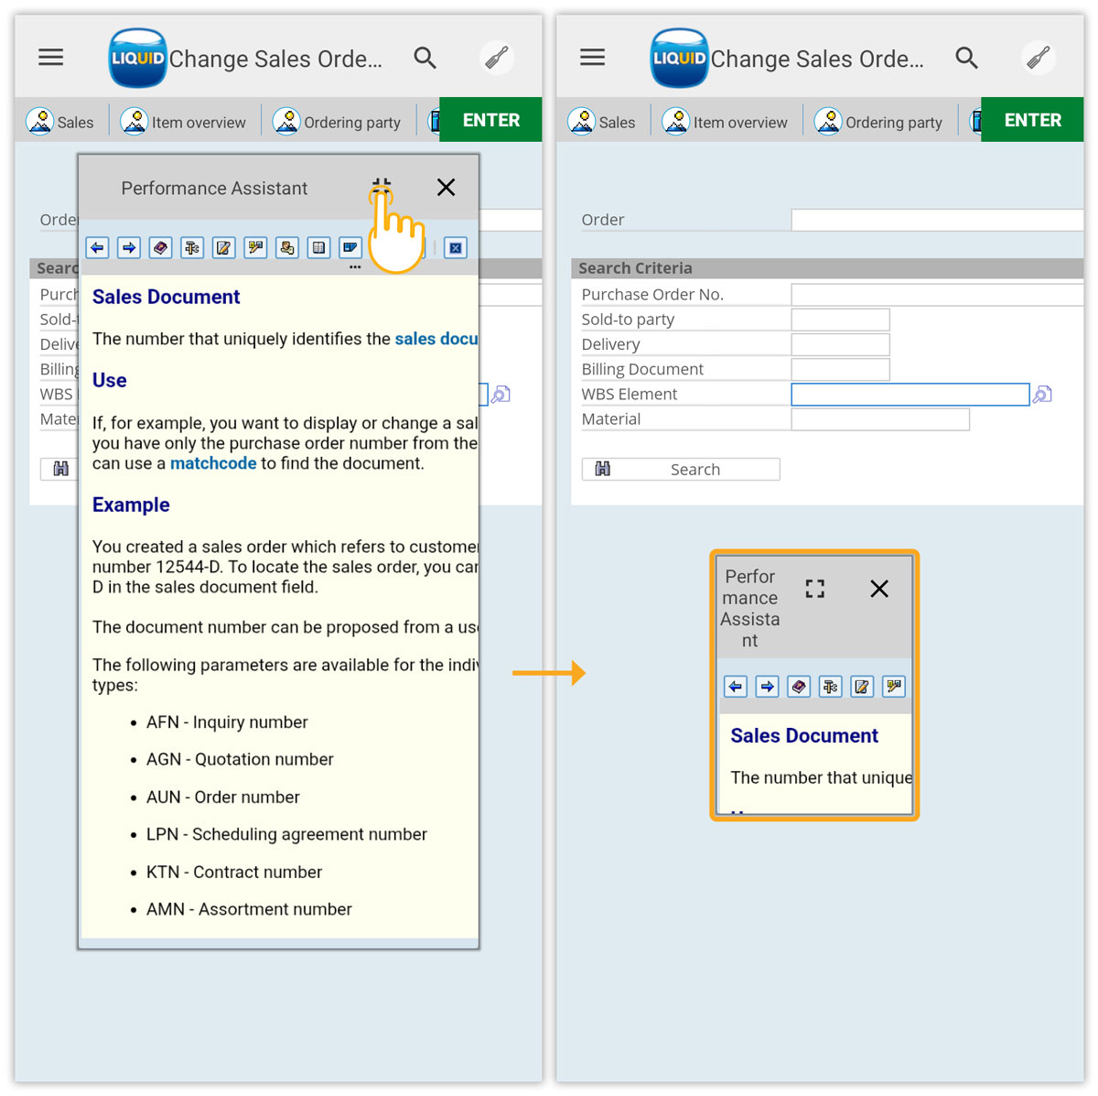Screen dimensions: 1098x1096
Task: Open the Sales tab on left screen
Action: pos(60,121)
